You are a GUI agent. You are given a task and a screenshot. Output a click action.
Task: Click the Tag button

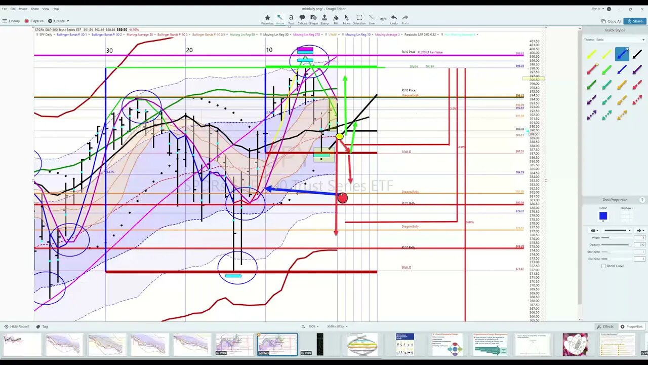tap(42, 326)
